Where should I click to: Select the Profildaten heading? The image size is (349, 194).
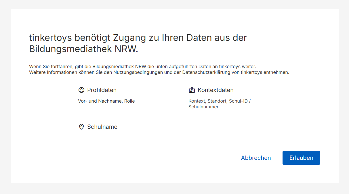point(102,90)
